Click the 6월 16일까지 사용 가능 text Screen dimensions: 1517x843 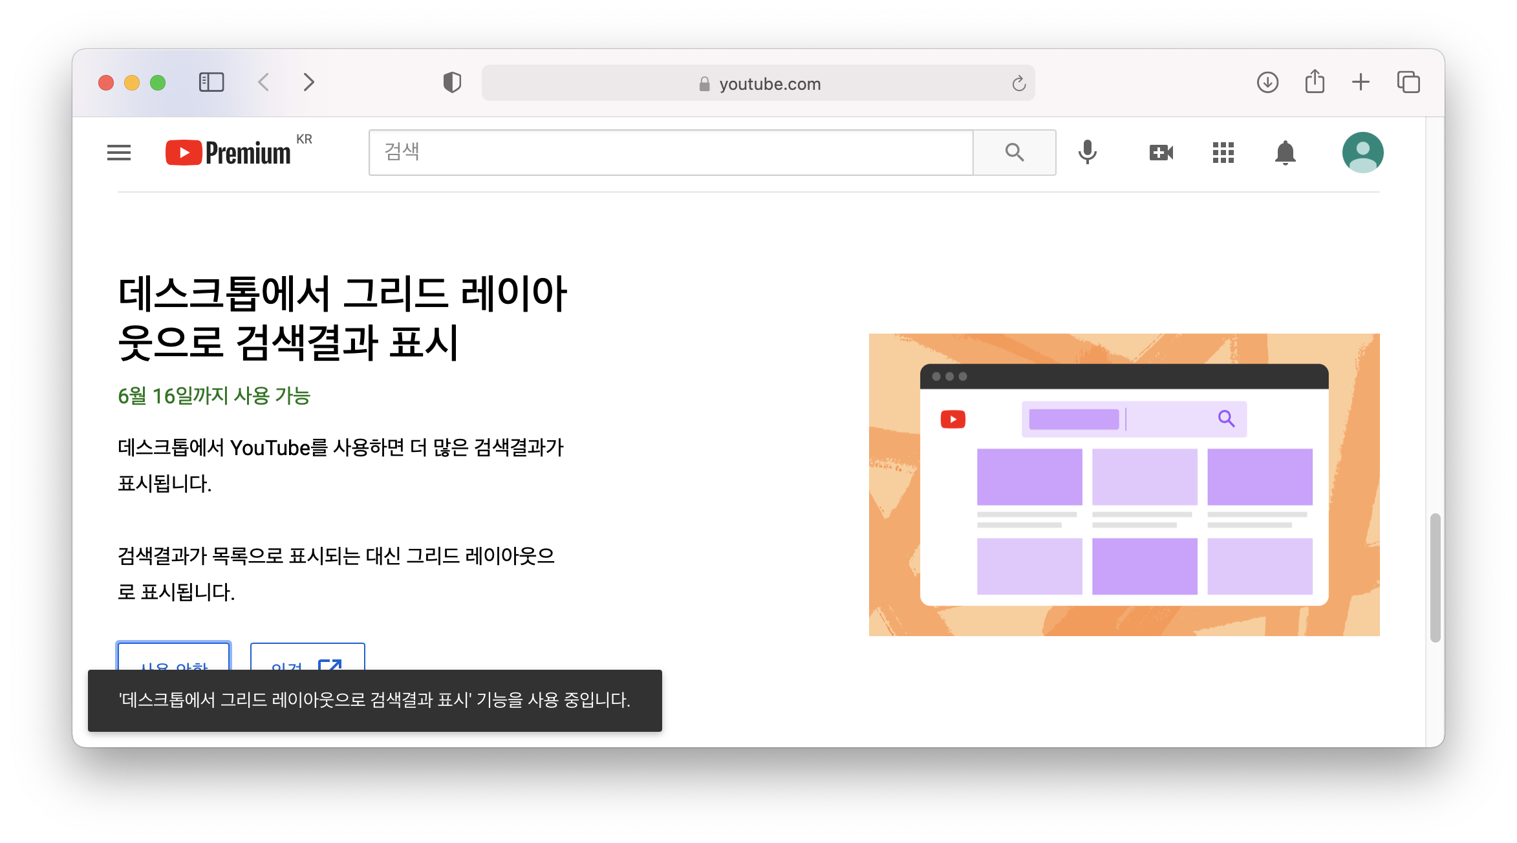click(x=214, y=396)
